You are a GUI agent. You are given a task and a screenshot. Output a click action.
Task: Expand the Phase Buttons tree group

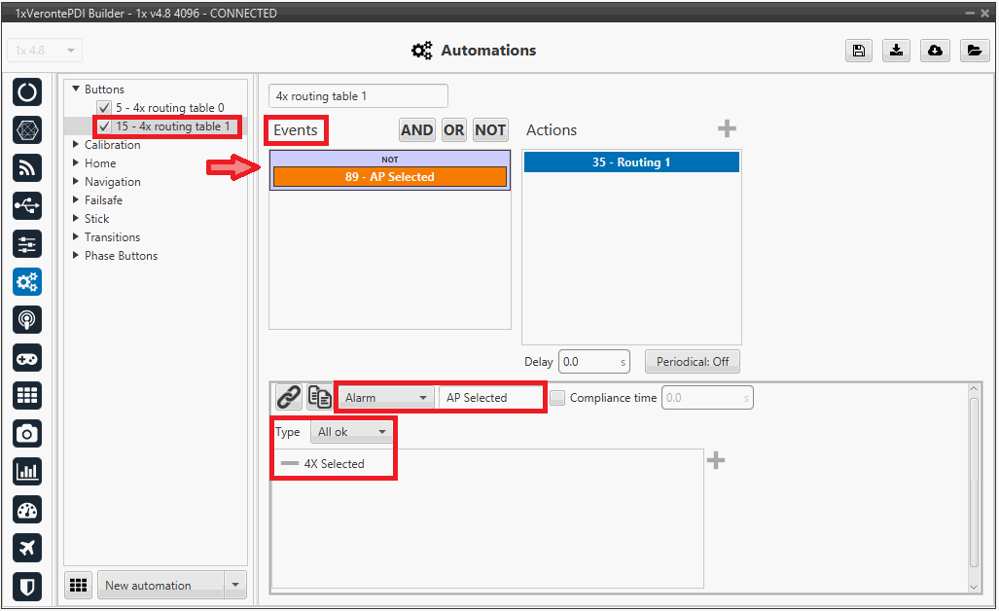(x=76, y=255)
